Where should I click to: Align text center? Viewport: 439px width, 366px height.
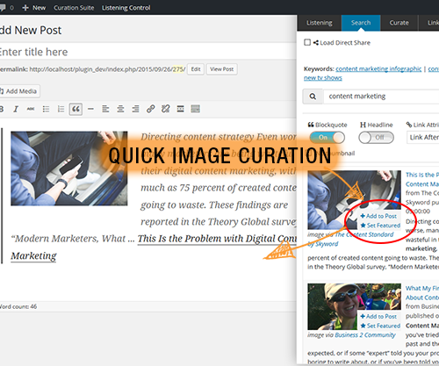click(120, 109)
